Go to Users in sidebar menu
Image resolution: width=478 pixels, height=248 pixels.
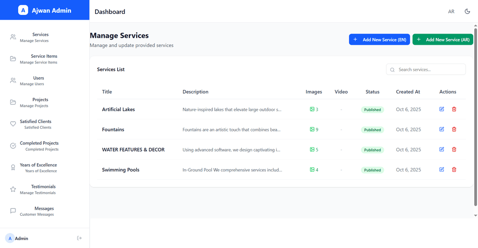(x=38, y=81)
